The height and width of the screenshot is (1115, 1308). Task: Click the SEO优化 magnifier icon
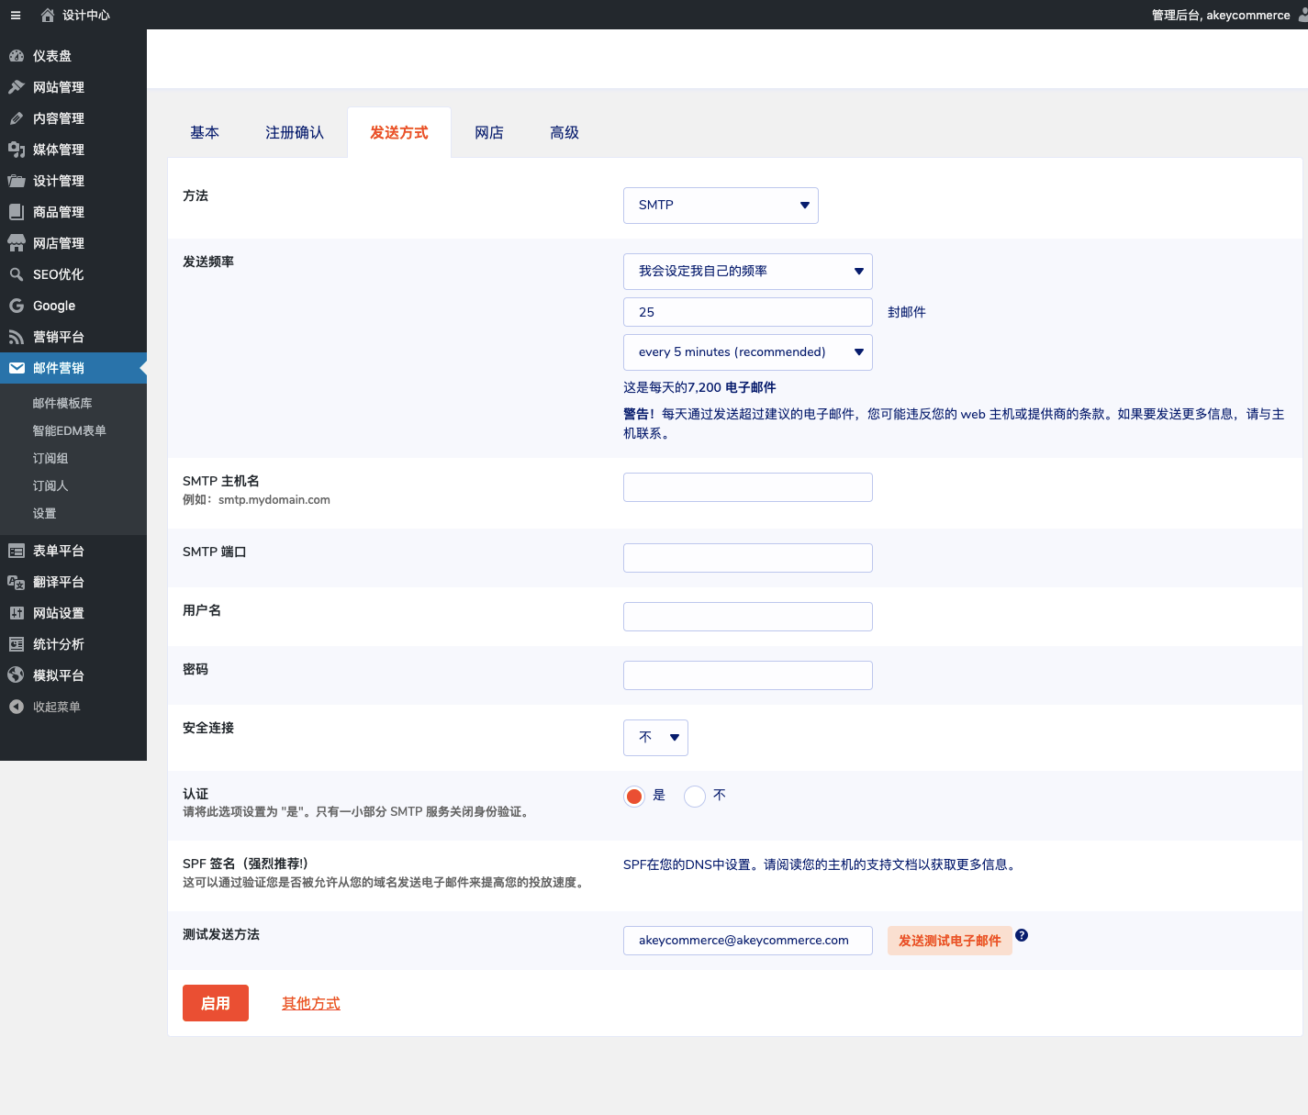17,274
